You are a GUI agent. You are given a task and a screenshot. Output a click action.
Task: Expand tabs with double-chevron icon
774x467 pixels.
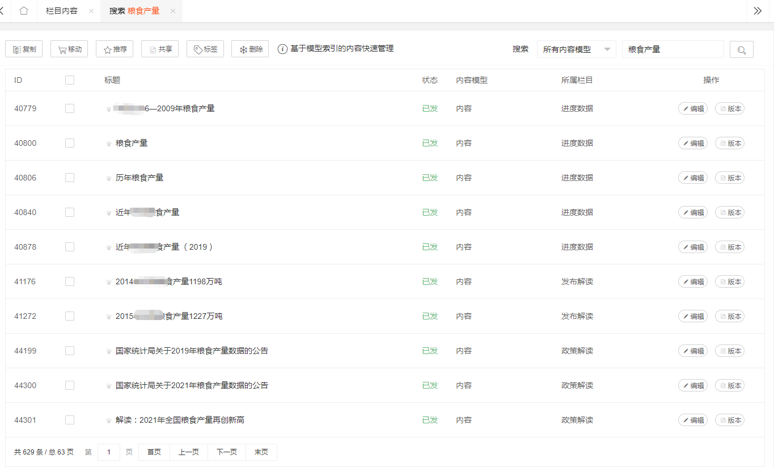758,11
